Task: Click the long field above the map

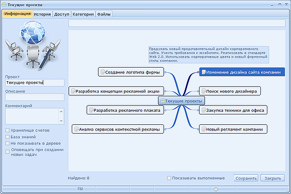Action: pyautogui.click(x=177, y=23)
